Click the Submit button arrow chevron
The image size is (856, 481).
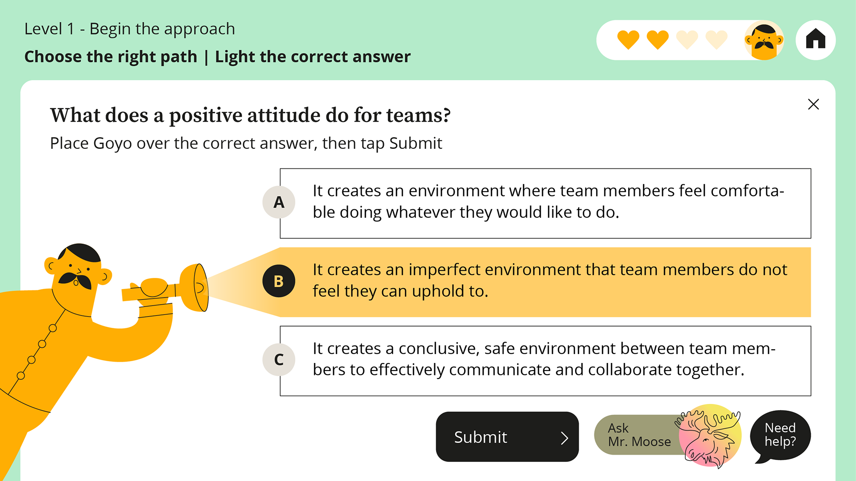pos(564,438)
